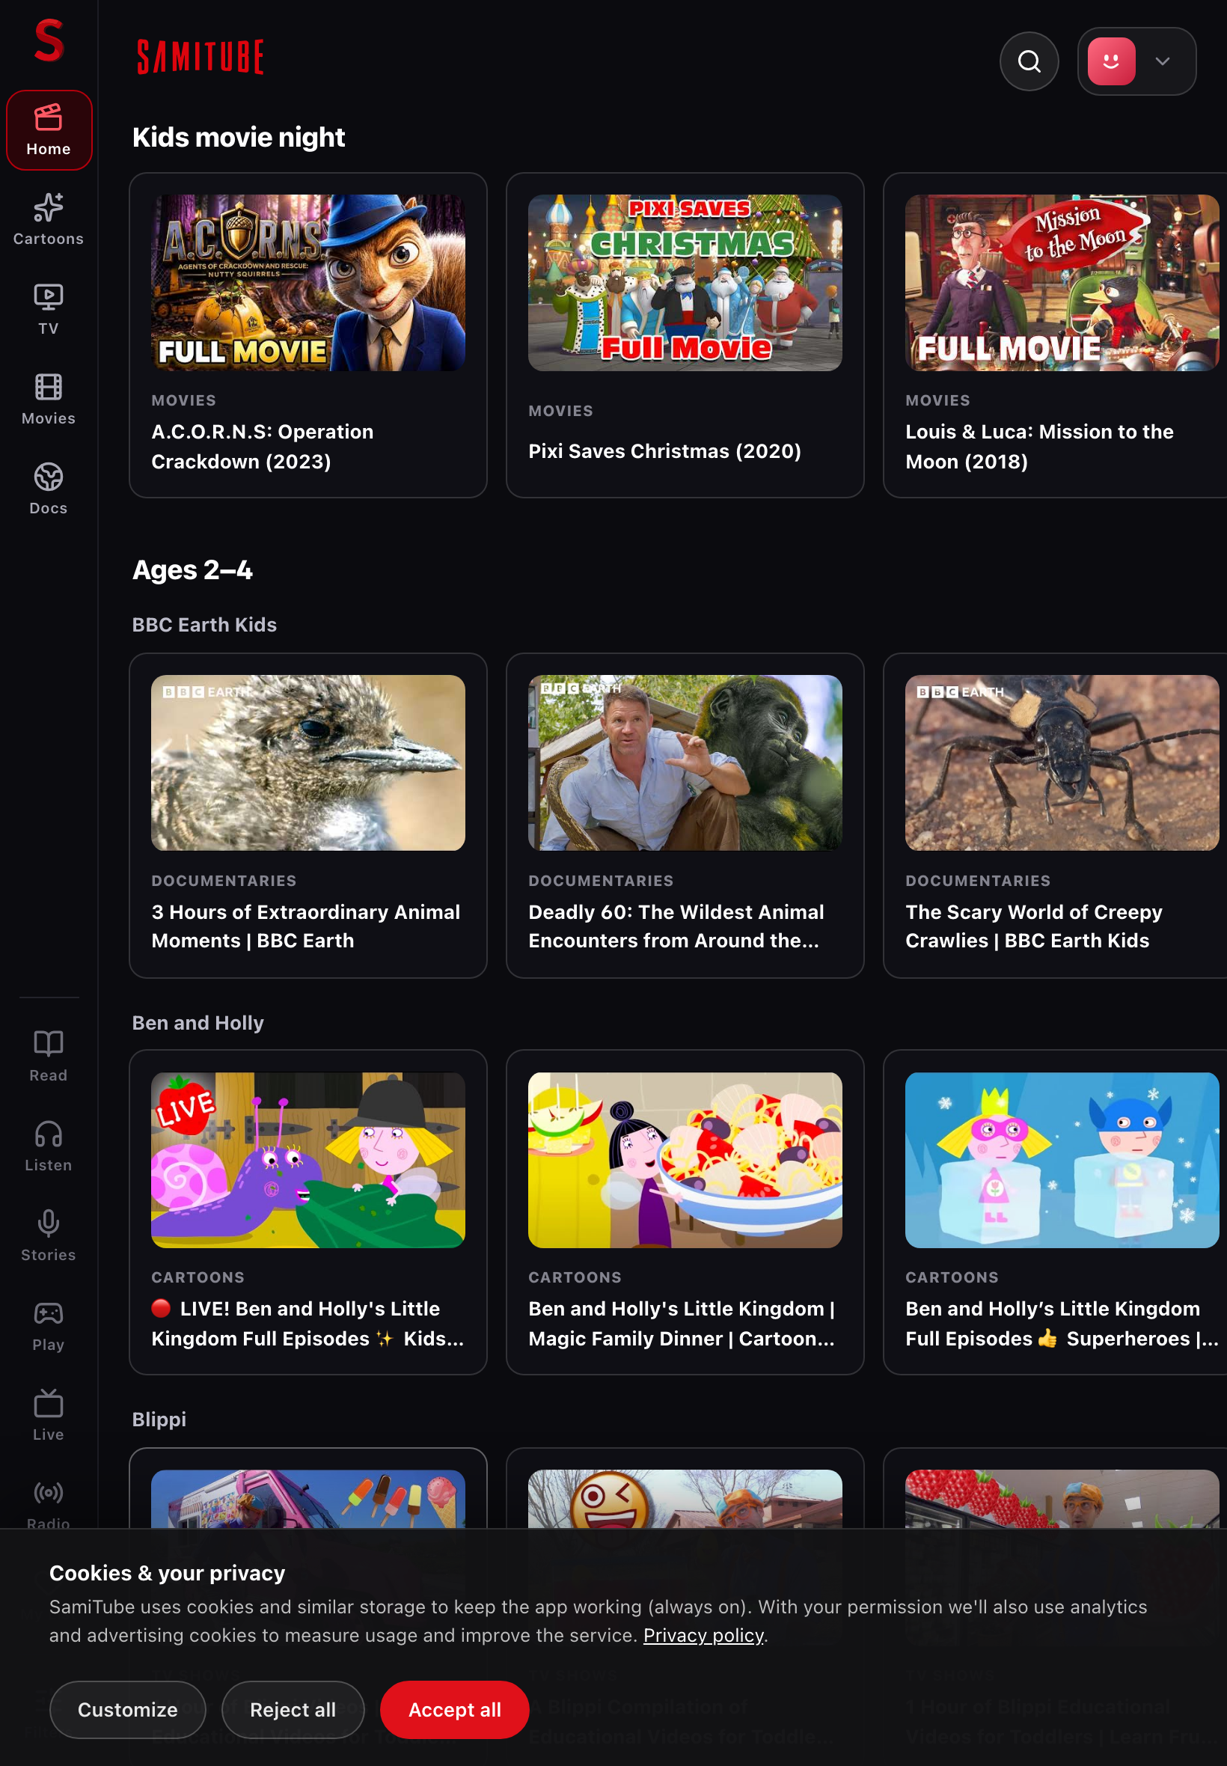Viewport: 1227px width, 1766px height.
Task: Click Reject all cookies
Action: point(293,1709)
